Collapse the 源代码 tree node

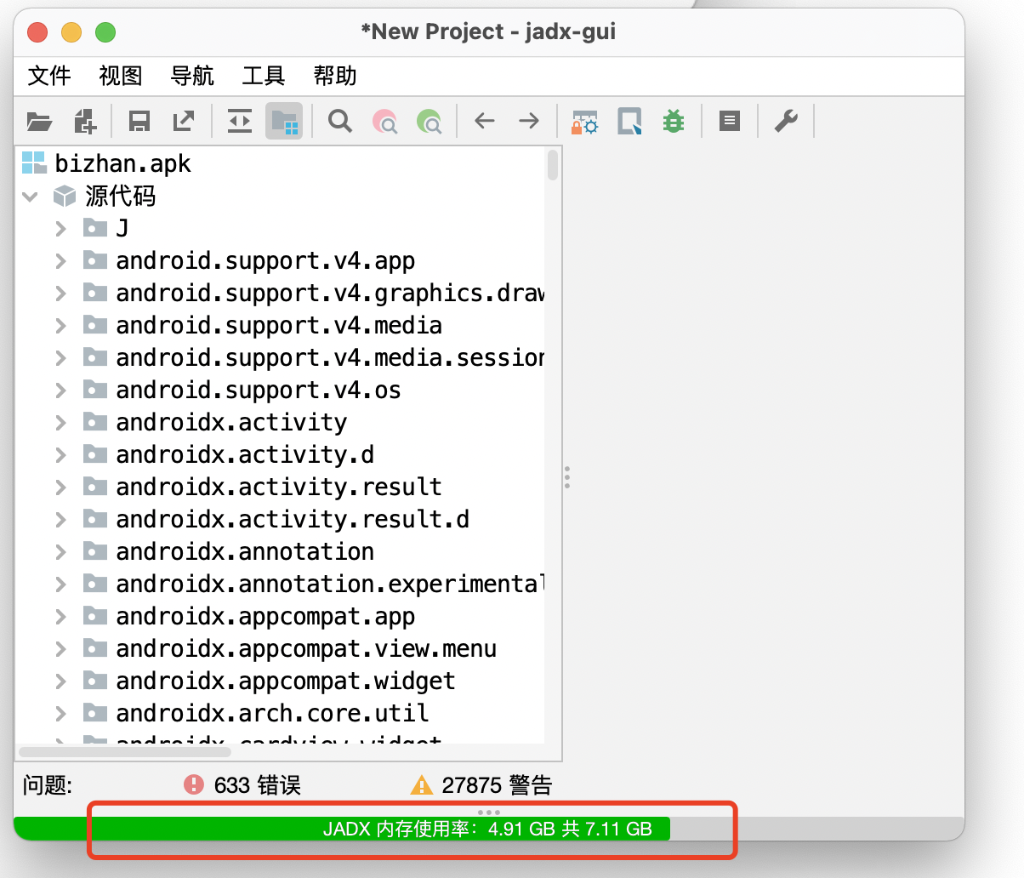(30, 196)
